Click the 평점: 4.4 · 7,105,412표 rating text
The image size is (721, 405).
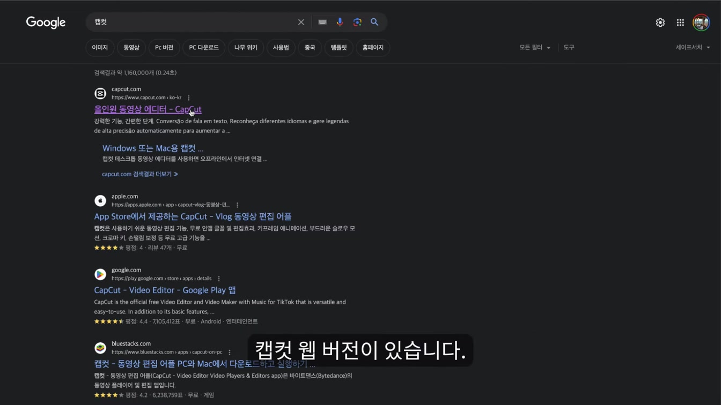pyautogui.click(x=192, y=321)
